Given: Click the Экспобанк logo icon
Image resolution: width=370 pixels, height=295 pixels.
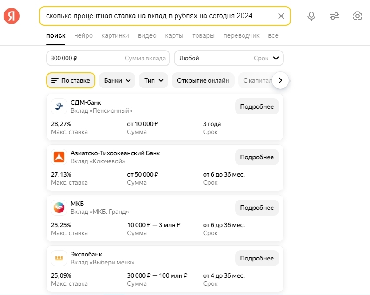Looking at the screenshot, I should (x=59, y=258).
